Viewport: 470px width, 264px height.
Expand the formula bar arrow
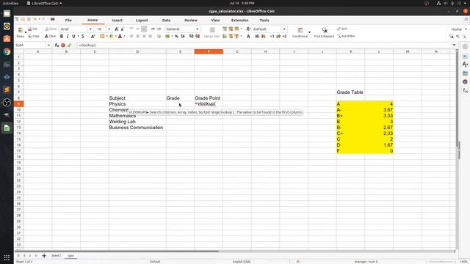click(x=454, y=45)
